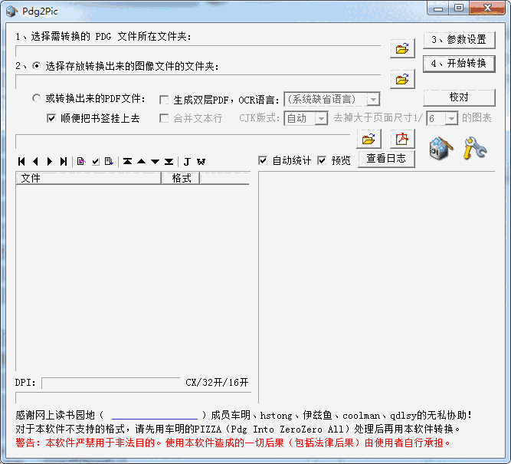The height and width of the screenshot is (464, 511).
Task: Open the OCR语言 dropdown (系统缺省语言)
Action: [x=373, y=99]
